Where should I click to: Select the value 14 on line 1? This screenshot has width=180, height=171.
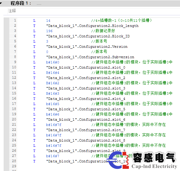click(x=48, y=21)
